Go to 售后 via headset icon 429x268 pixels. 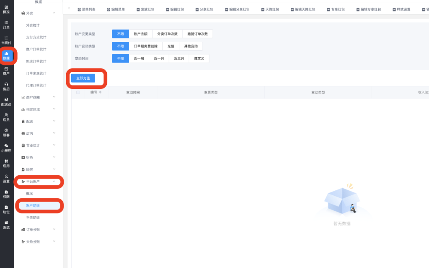click(x=6, y=86)
